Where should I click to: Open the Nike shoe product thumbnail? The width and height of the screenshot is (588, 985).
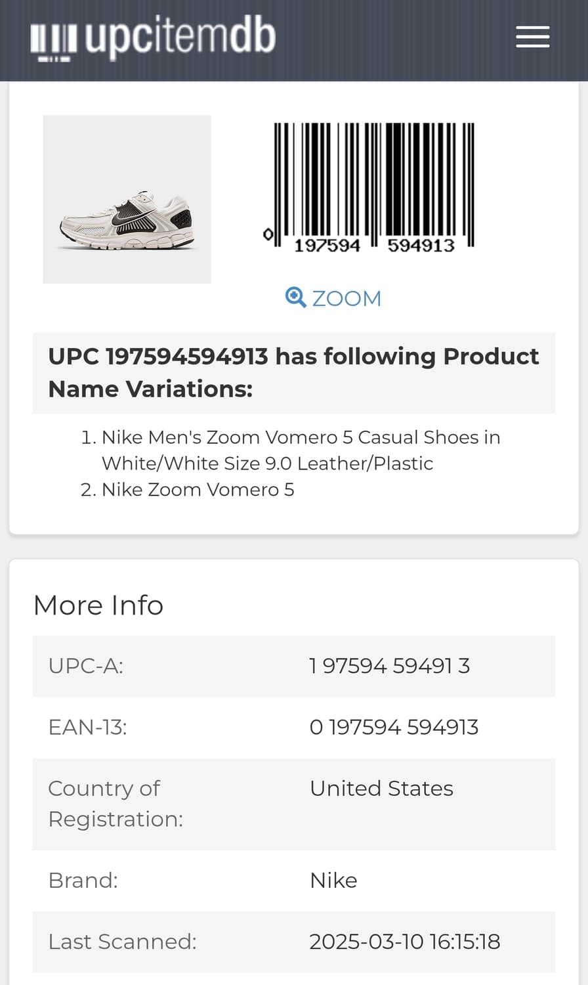(x=127, y=200)
